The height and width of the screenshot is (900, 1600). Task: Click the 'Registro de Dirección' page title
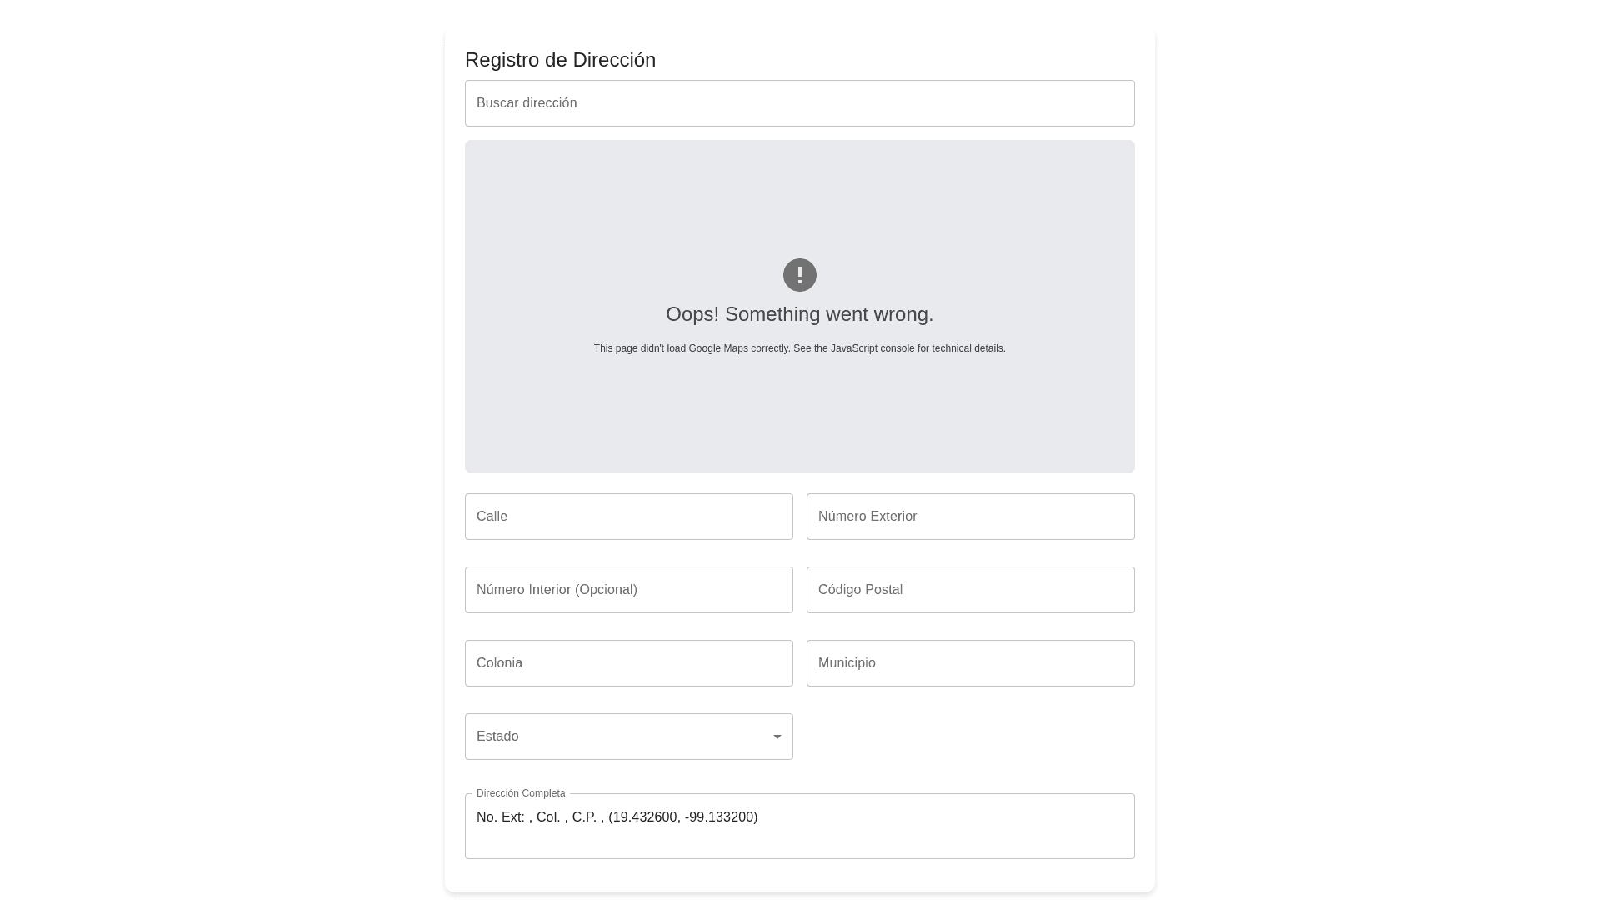click(560, 60)
